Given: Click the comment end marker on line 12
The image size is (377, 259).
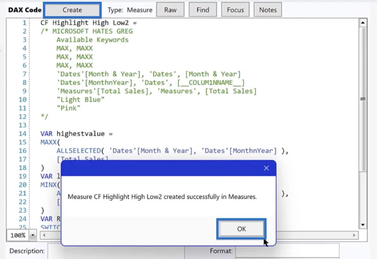Looking at the screenshot, I should (x=44, y=116).
